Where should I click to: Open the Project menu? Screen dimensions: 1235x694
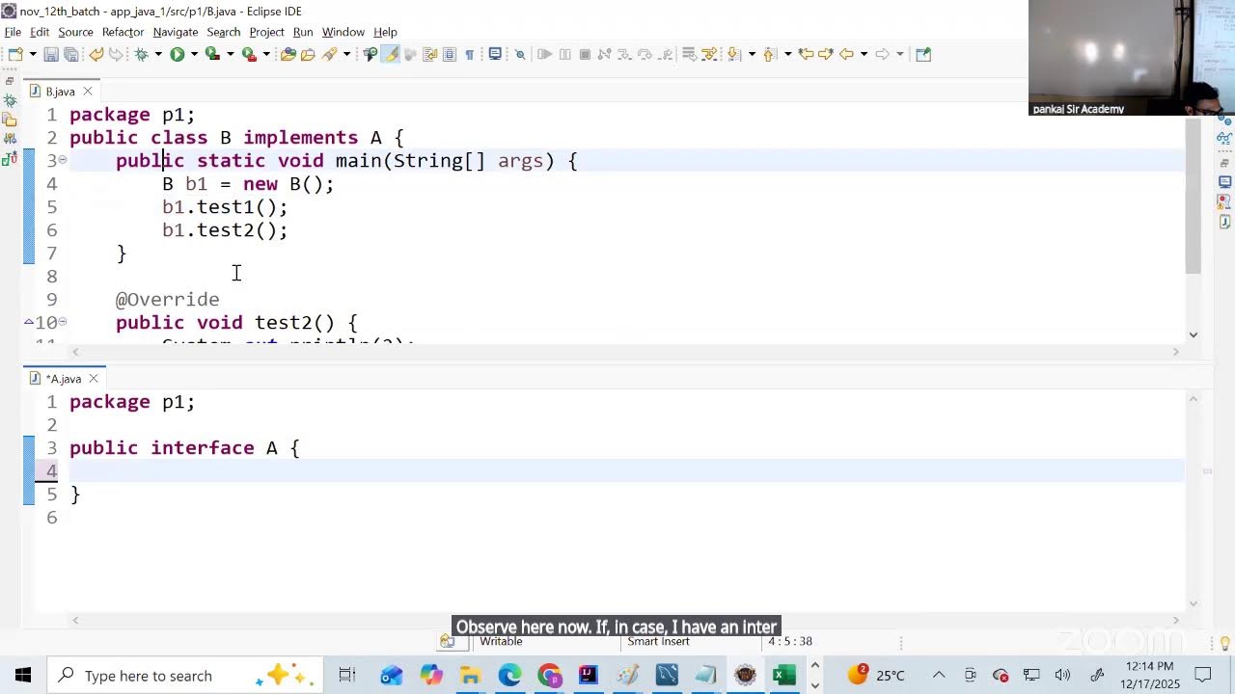266,32
